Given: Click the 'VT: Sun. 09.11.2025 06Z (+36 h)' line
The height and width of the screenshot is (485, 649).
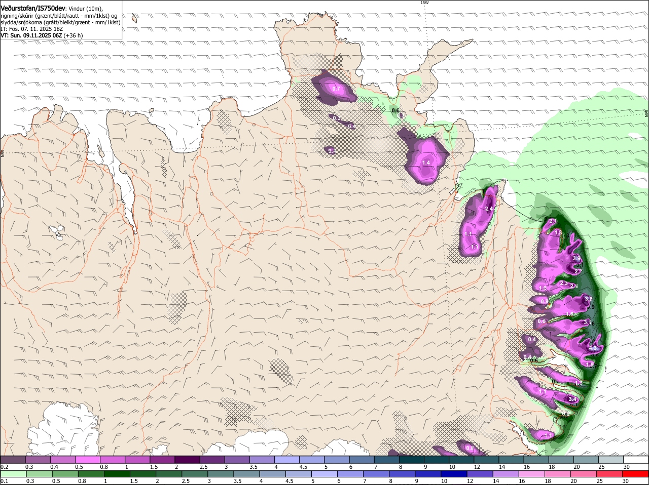Looking at the screenshot, I should (42, 35).
